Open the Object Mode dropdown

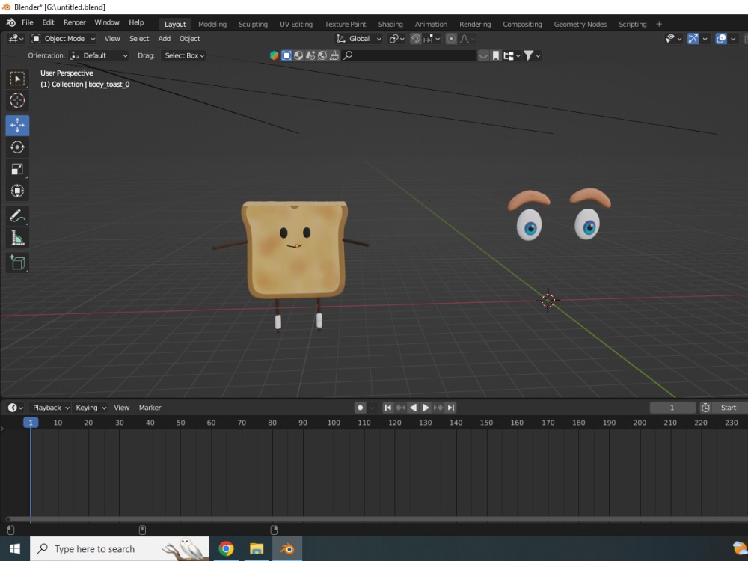pyautogui.click(x=62, y=38)
